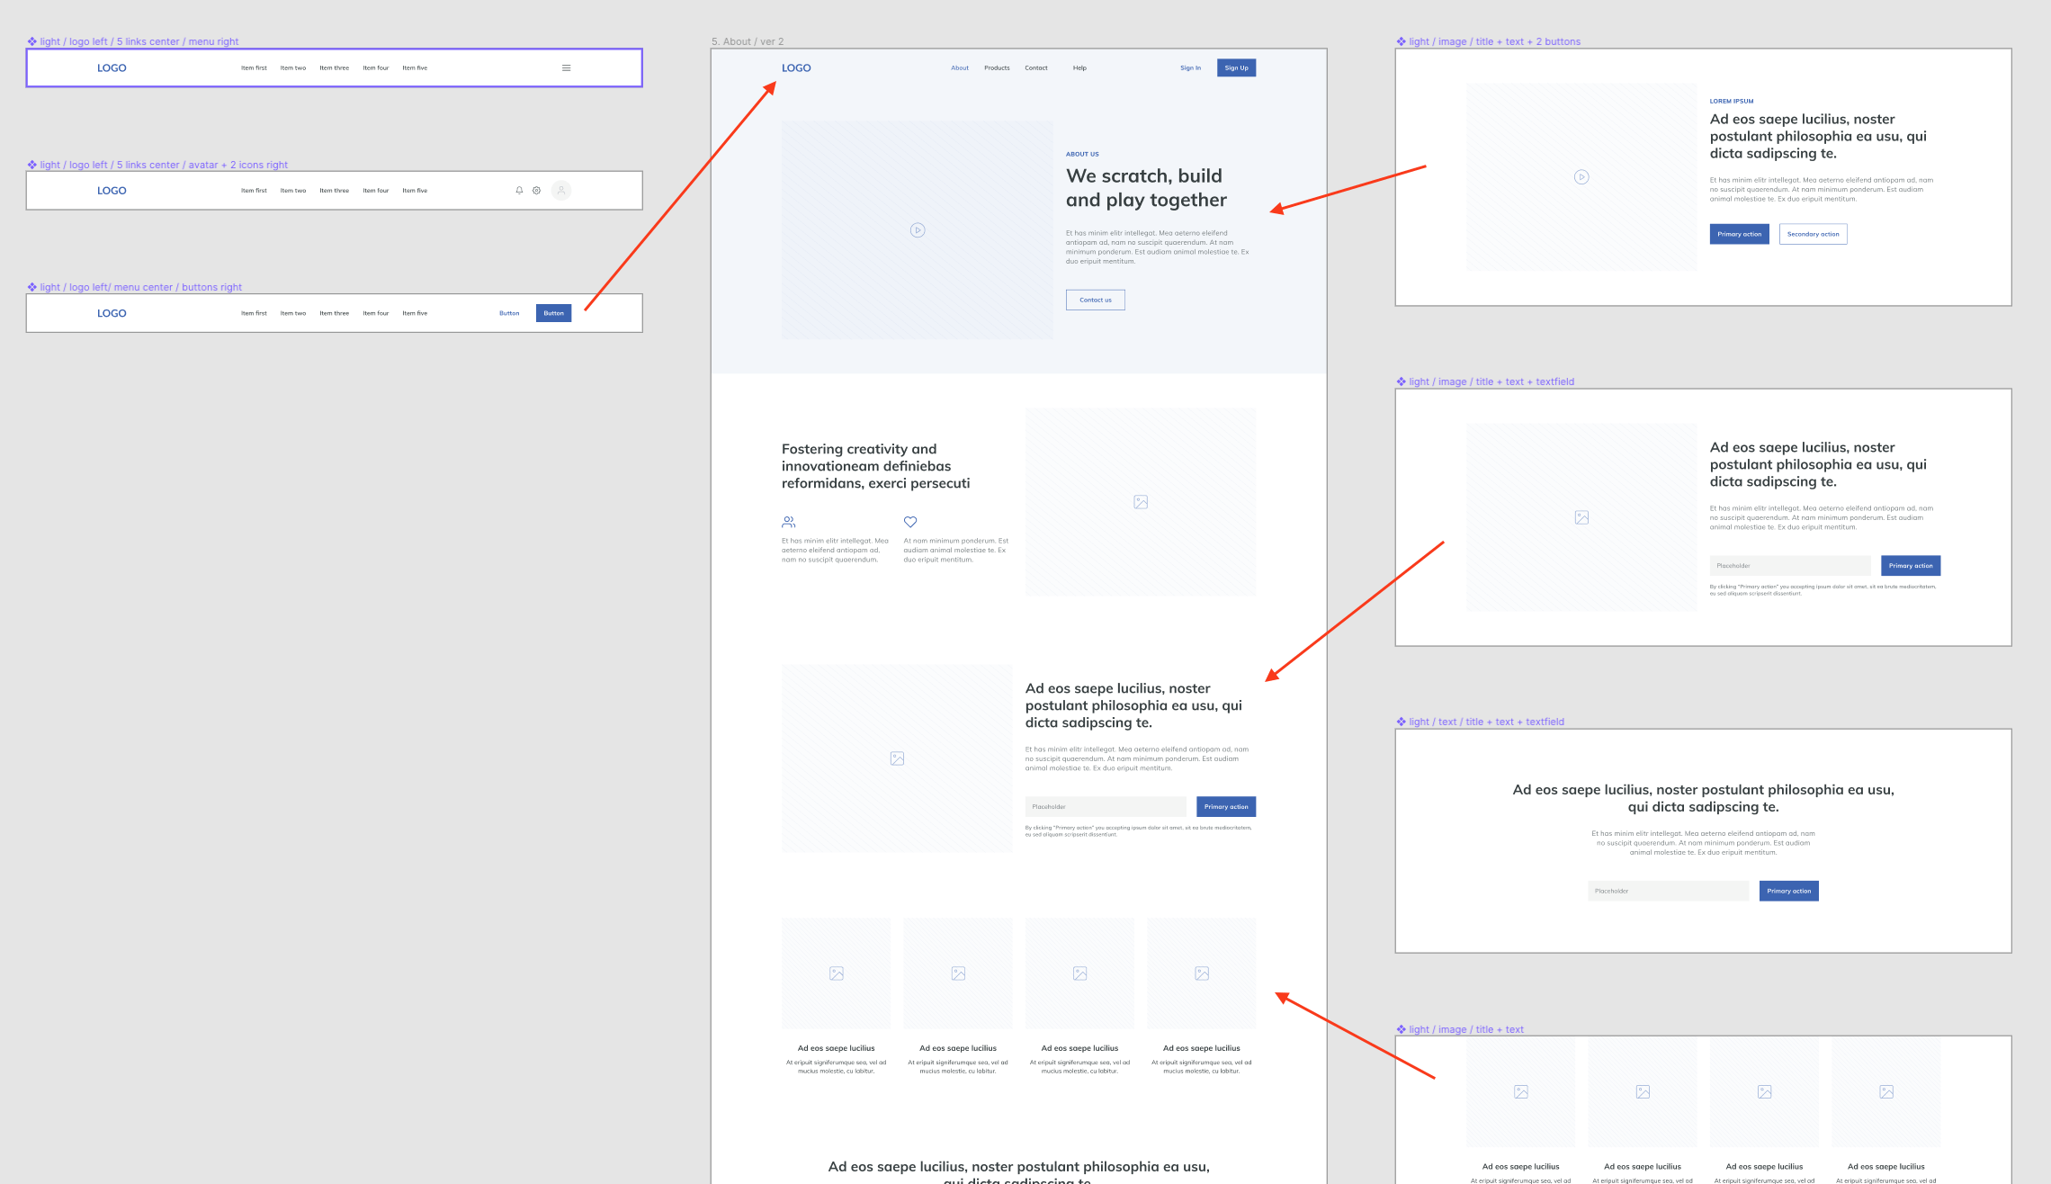Select LOGO in the 'menu right' navbar
2051x1184 pixels.
point(112,67)
